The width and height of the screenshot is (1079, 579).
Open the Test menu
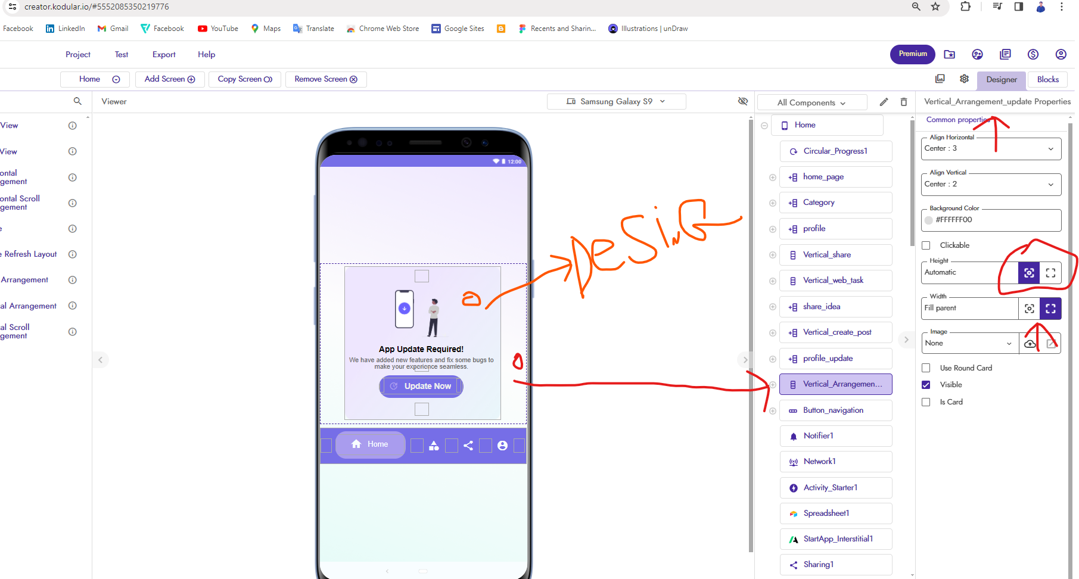coord(122,54)
